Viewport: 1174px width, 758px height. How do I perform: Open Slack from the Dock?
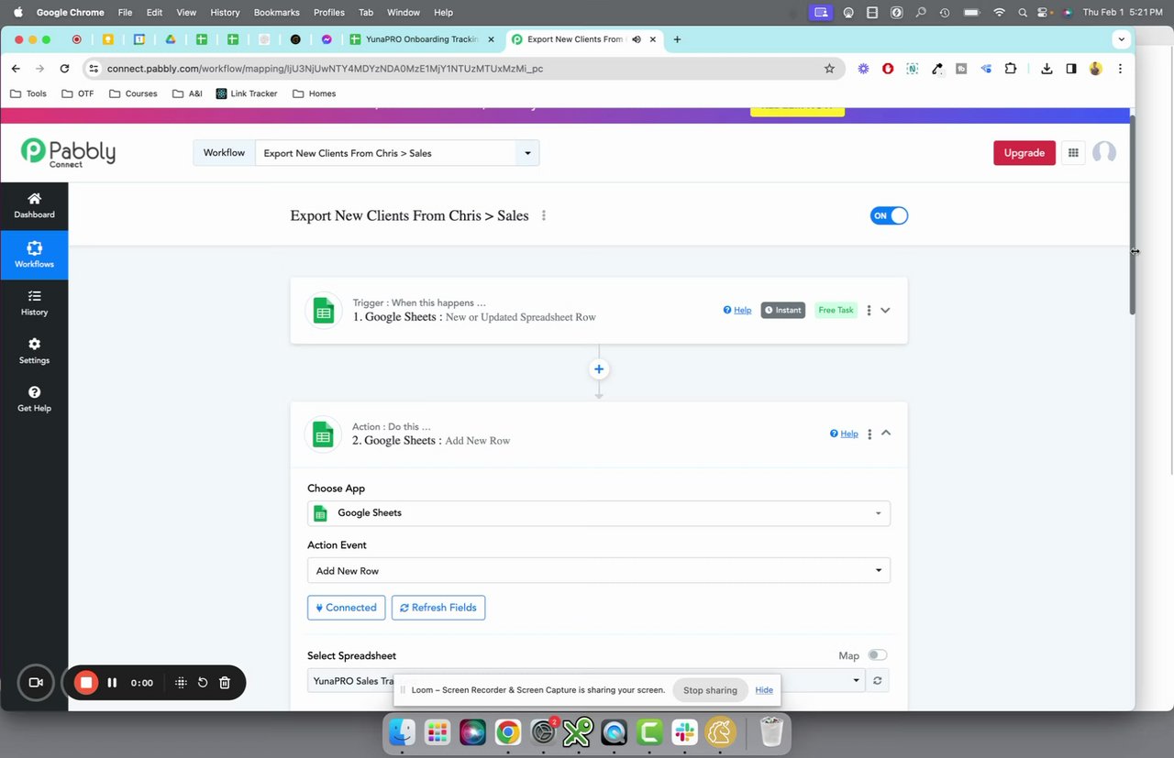[x=685, y=732]
